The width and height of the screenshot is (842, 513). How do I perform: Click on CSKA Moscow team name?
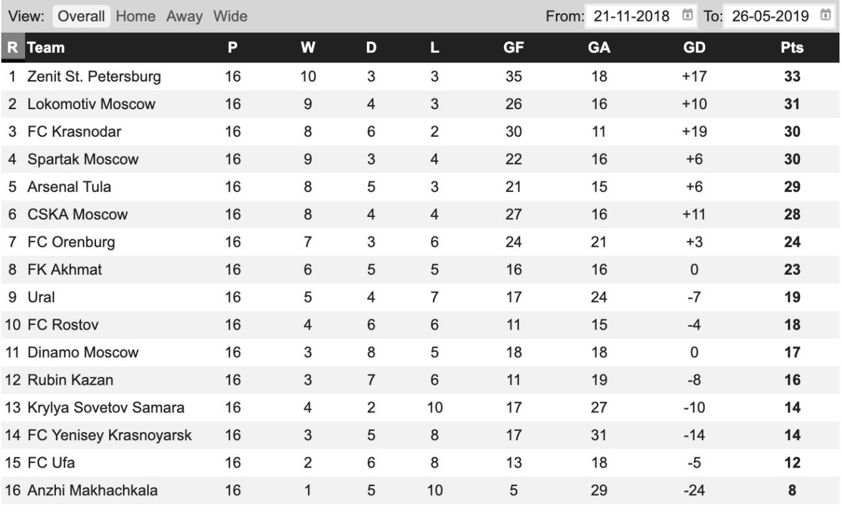78,214
